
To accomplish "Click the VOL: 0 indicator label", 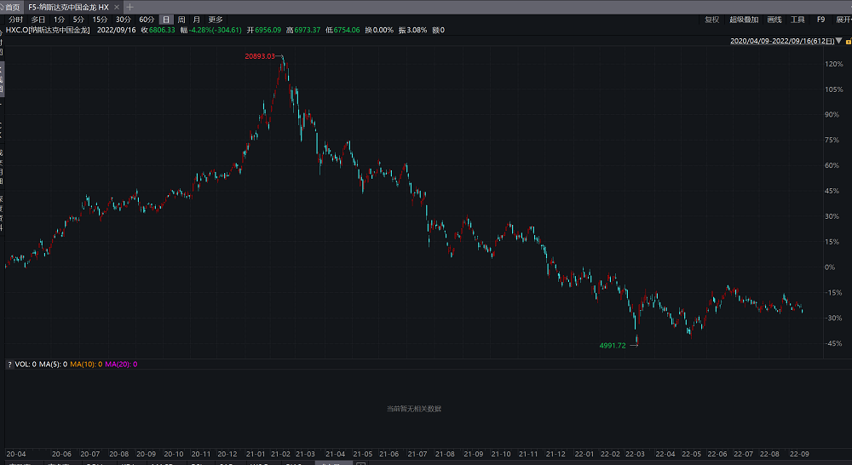I will (25, 365).
